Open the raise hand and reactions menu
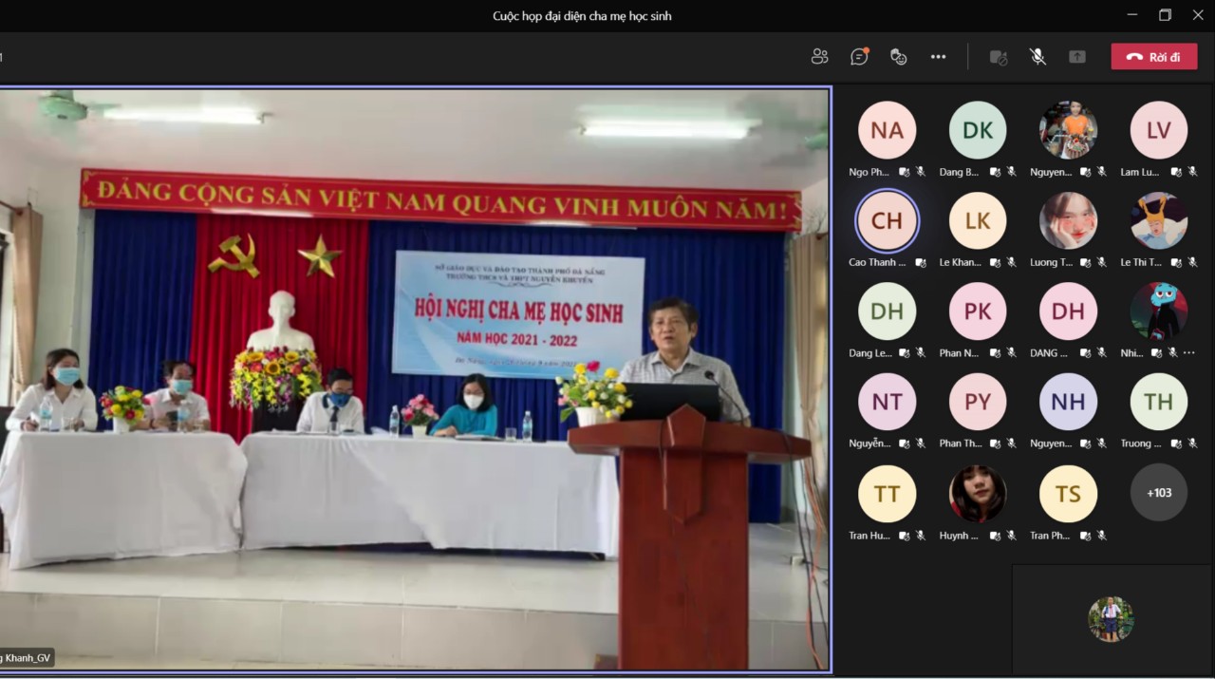The width and height of the screenshot is (1215, 679). pos(898,57)
